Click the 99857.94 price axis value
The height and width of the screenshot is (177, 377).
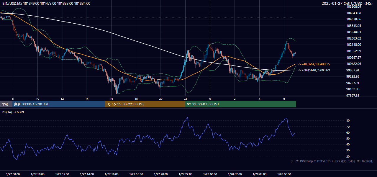point(353,70)
